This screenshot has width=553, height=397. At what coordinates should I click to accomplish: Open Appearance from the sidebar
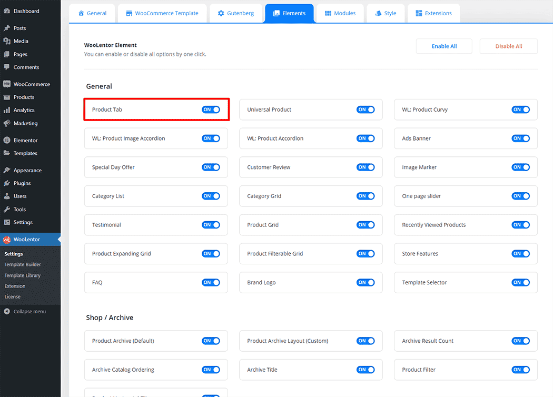(27, 170)
